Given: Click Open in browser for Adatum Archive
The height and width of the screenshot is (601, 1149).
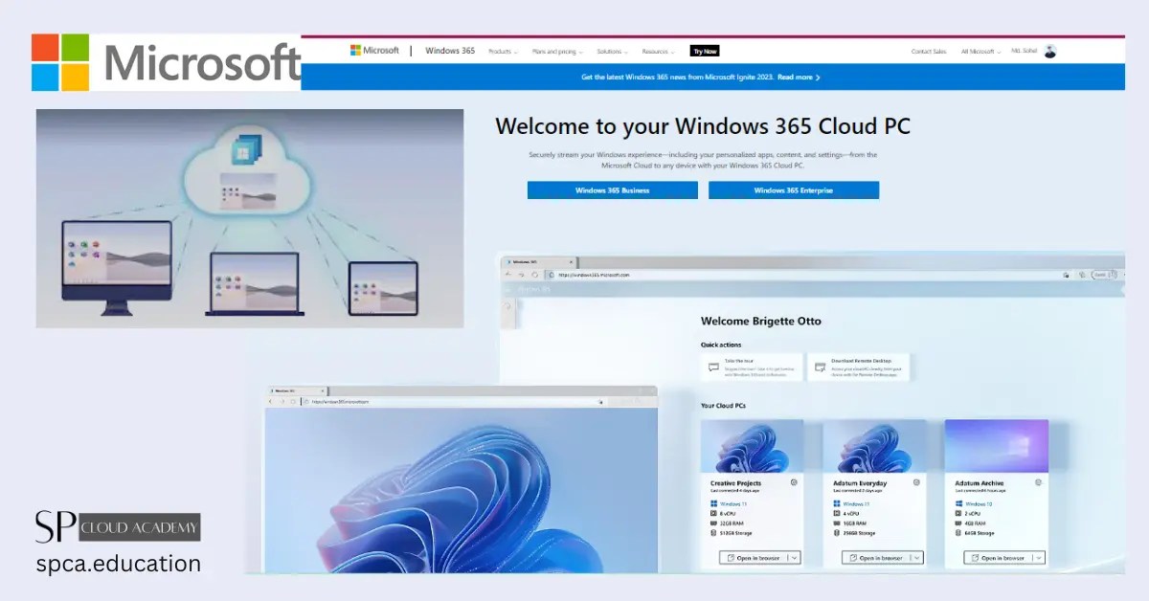Looking at the screenshot, I should point(998,558).
